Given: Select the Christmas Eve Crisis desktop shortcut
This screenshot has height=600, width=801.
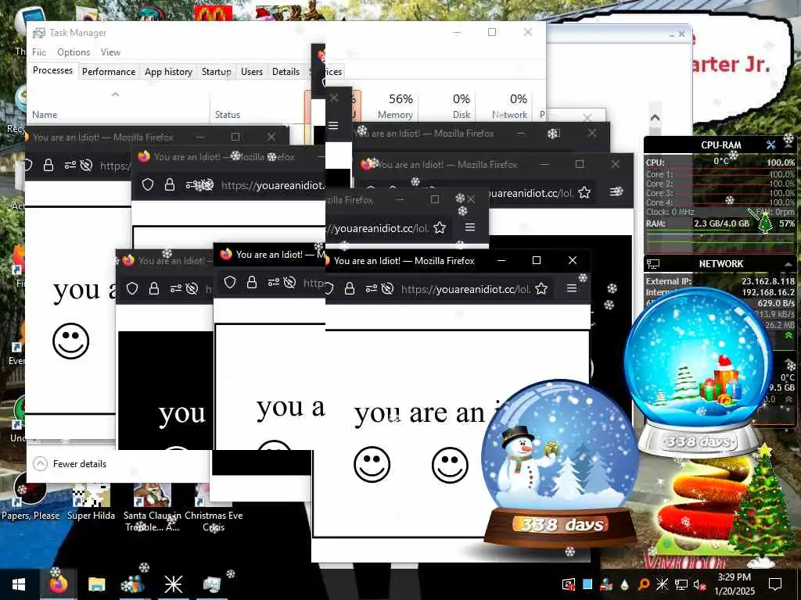Looking at the screenshot, I should (x=214, y=507).
